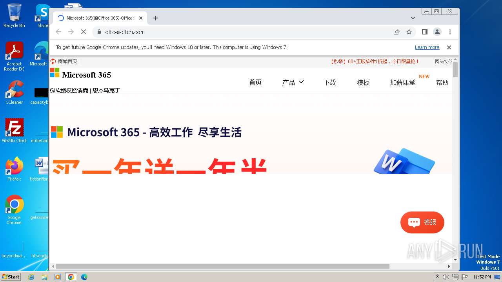Select Chrome taskbar button
This screenshot has height=282, width=502.
click(x=71, y=277)
